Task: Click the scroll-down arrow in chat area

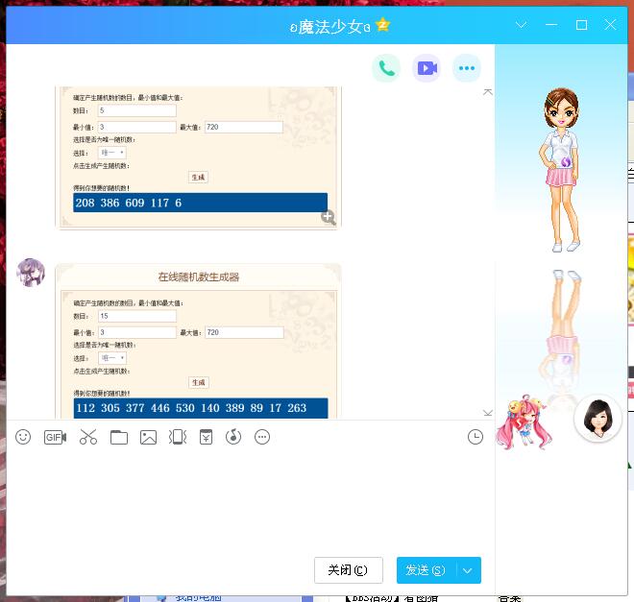Action: pyautogui.click(x=488, y=413)
